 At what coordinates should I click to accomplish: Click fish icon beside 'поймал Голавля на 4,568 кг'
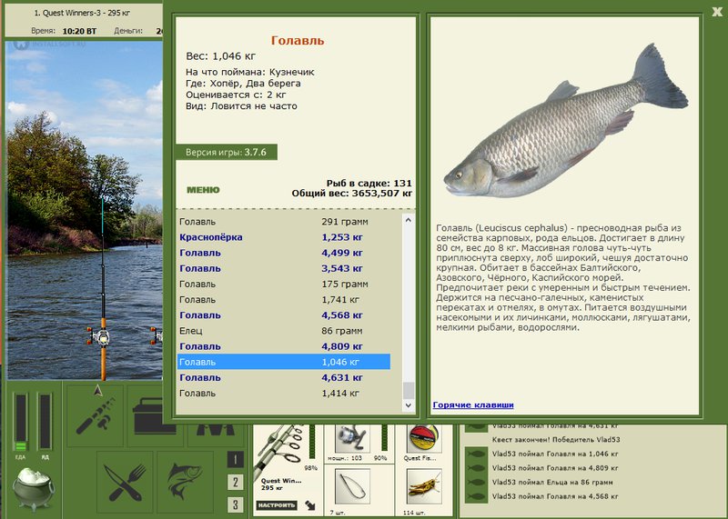[x=476, y=496]
